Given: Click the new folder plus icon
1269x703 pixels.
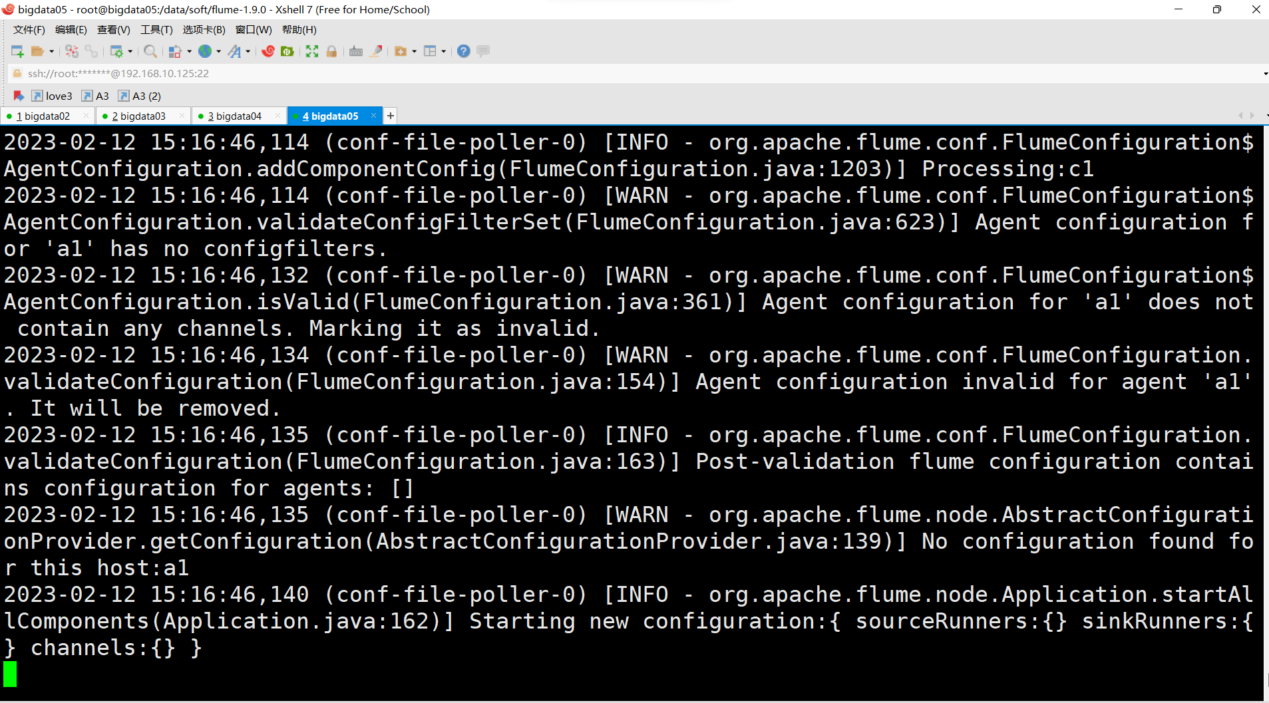Looking at the screenshot, I should click(401, 51).
